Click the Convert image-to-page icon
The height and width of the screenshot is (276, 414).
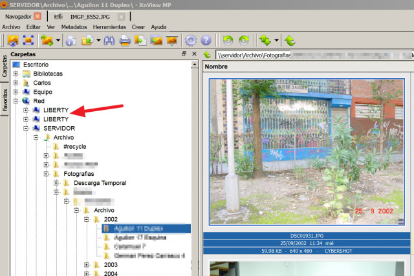tap(140, 40)
